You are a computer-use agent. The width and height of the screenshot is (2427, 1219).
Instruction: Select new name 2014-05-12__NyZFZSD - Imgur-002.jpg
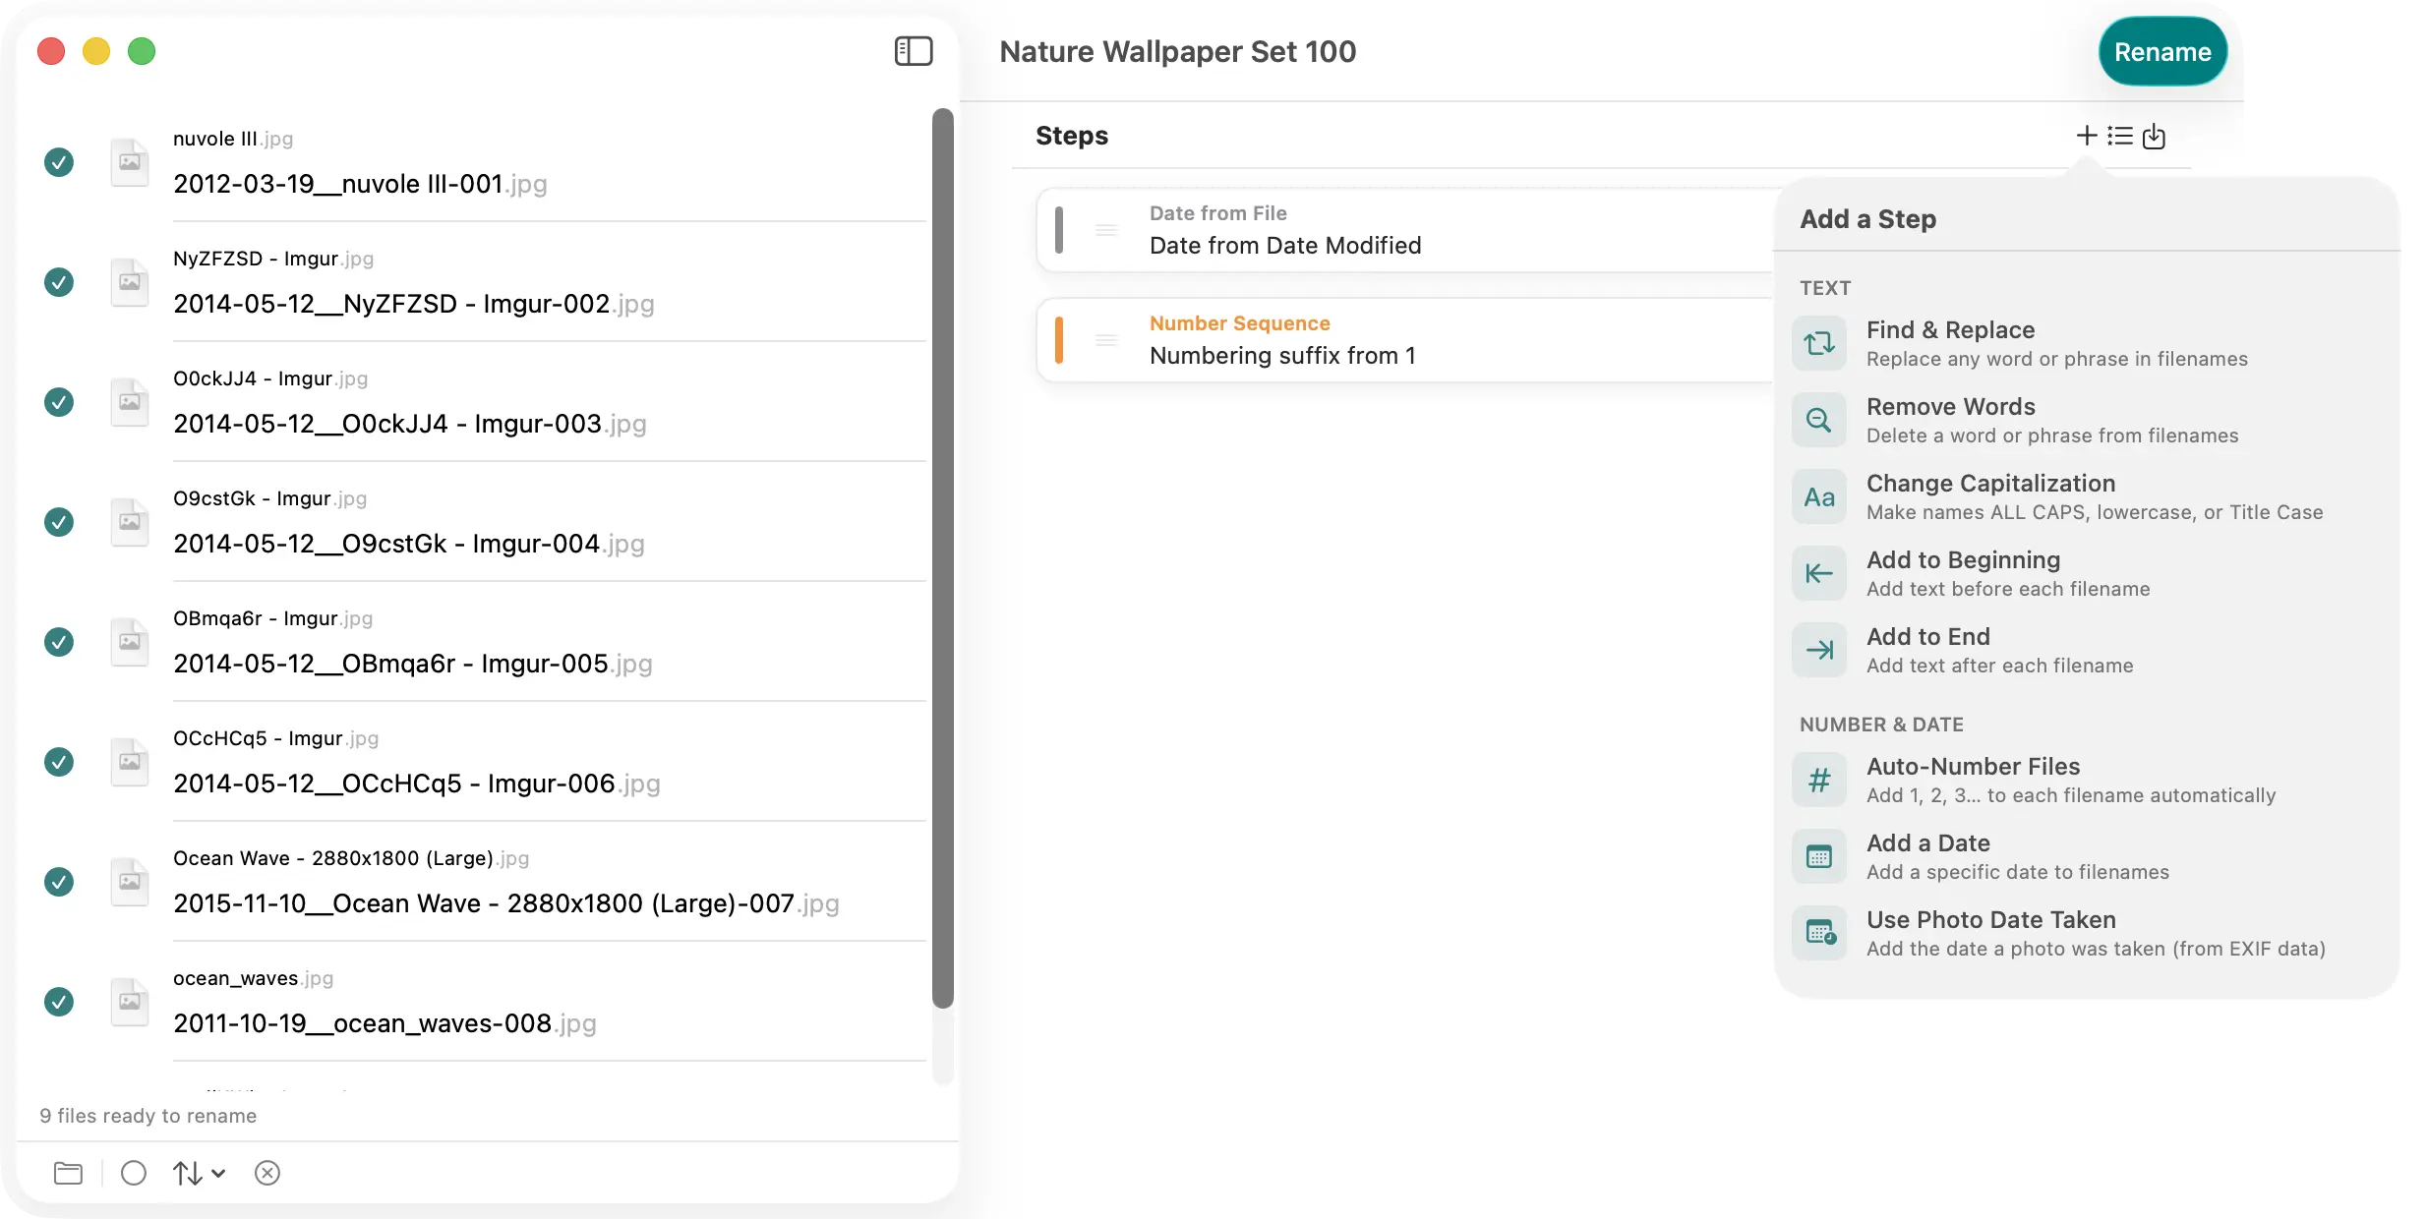point(413,304)
